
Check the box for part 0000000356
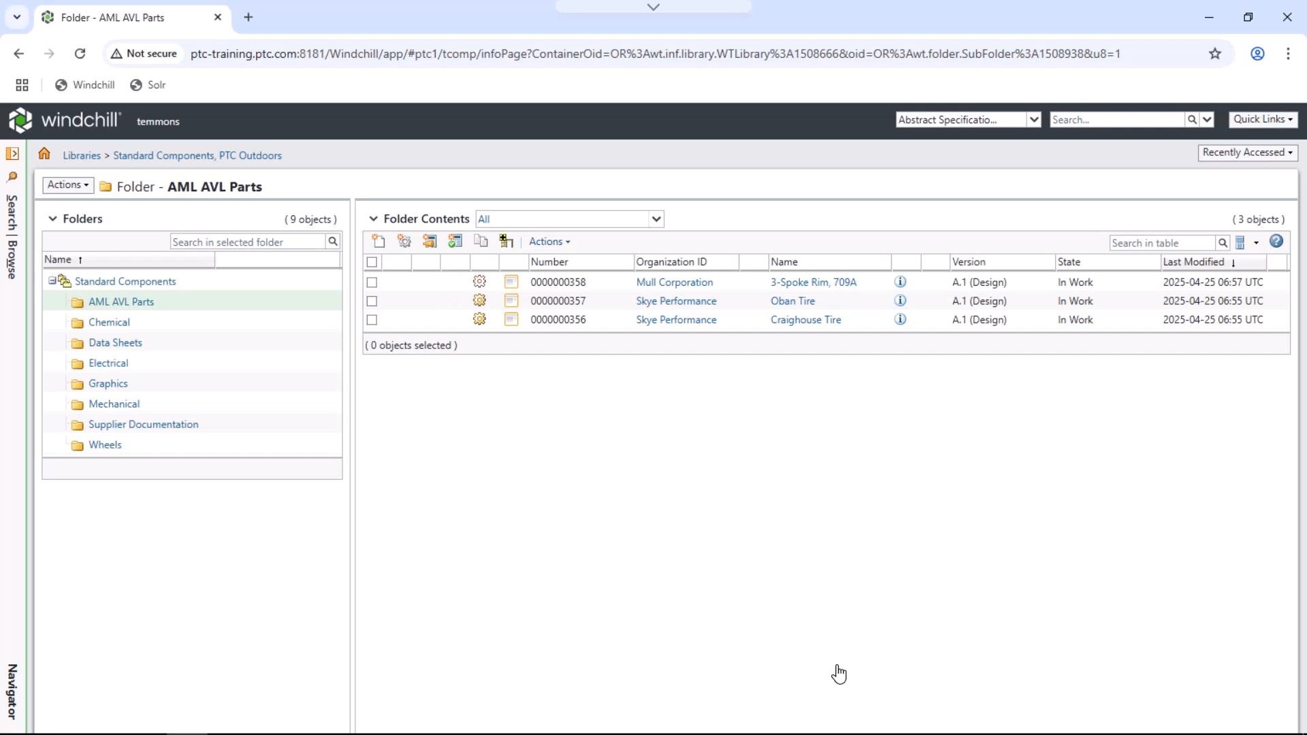[x=372, y=320]
